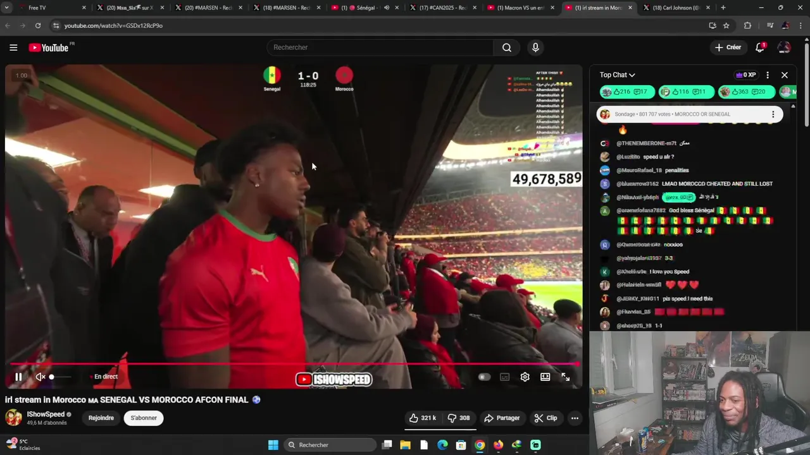Like the video with 321 k
810x455 pixels.
pyautogui.click(x=423, y=418)
